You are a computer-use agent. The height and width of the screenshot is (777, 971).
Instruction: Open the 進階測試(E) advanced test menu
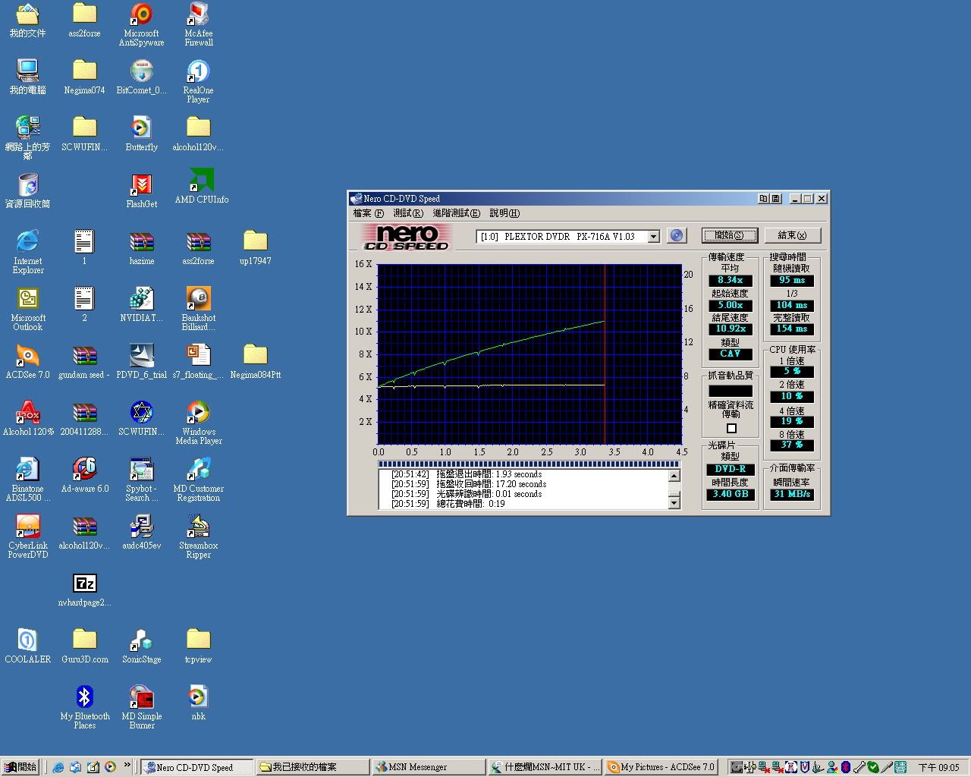(456, 213)
